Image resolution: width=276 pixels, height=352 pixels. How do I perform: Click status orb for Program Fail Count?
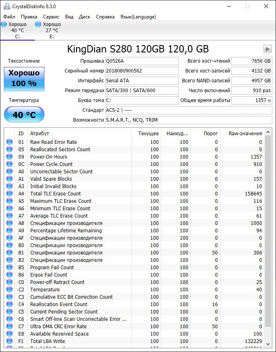[x=9, y=267]
